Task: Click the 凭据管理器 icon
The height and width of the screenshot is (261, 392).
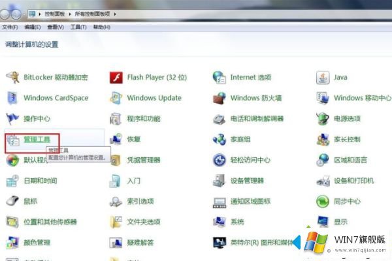Action: coord(116,160)
